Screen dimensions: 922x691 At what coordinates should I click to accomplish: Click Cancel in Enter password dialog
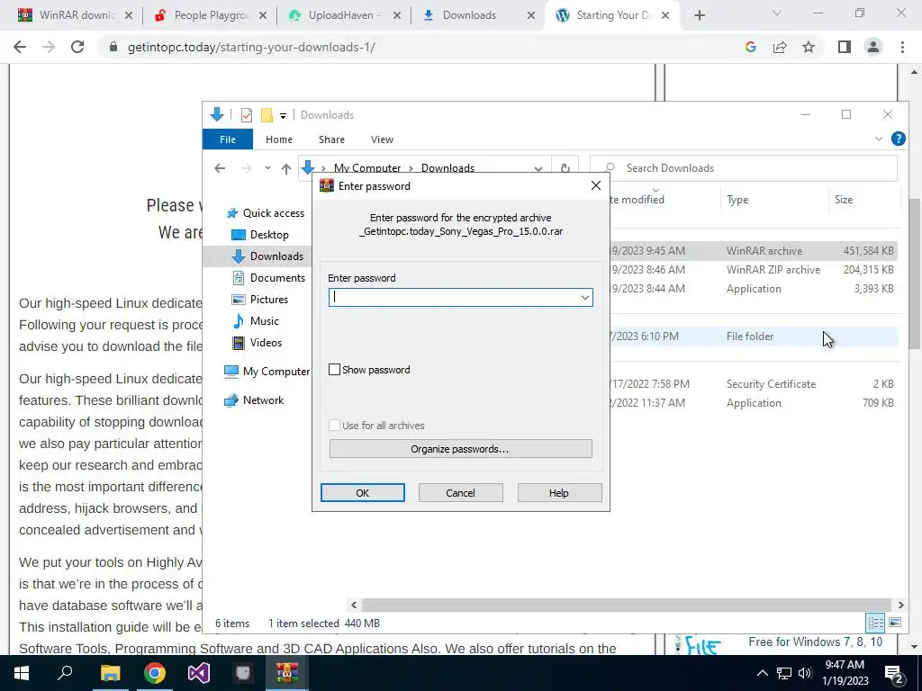[460, 493]
